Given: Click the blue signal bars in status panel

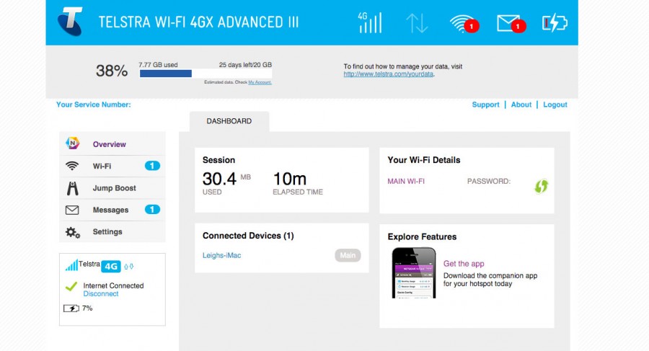Looking at the screenshot, I should (71, 265).
